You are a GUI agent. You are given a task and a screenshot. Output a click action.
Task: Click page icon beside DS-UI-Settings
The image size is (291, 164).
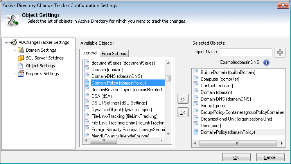87,103
